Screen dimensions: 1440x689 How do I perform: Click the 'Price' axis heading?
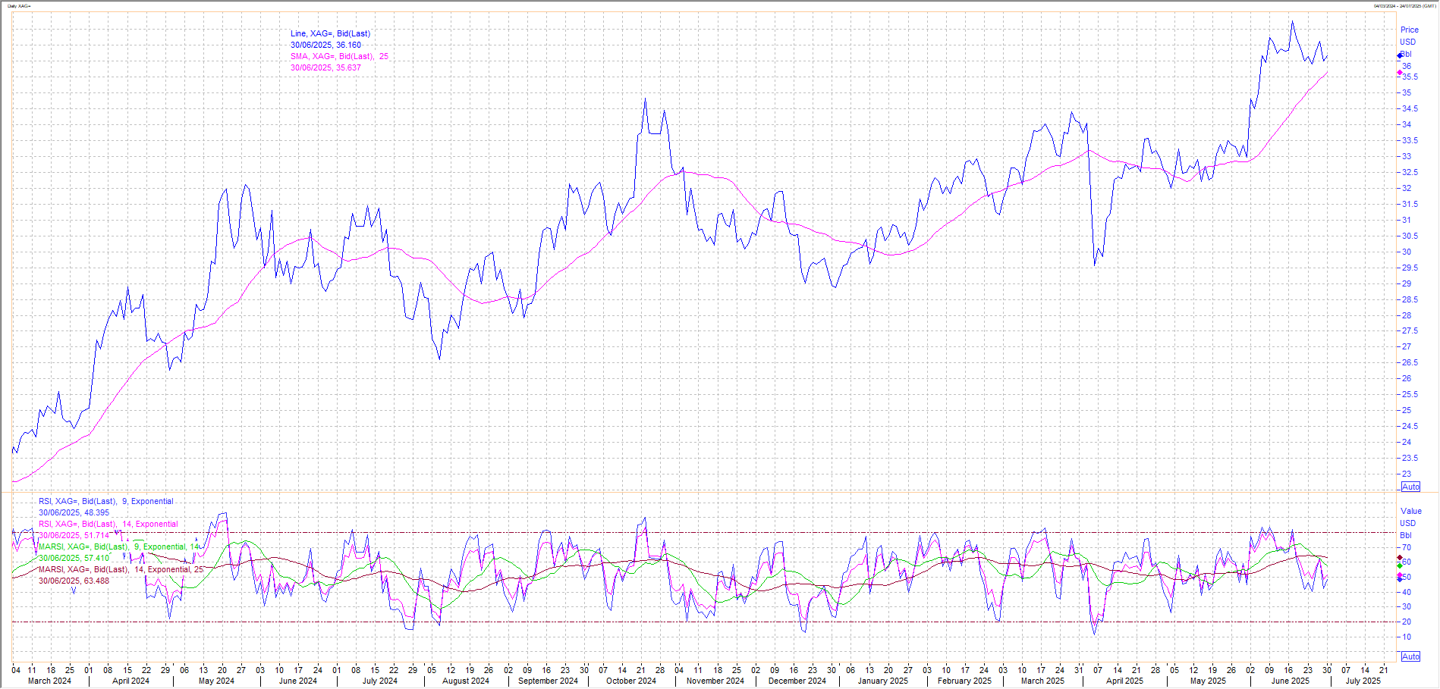(1409, 30)
